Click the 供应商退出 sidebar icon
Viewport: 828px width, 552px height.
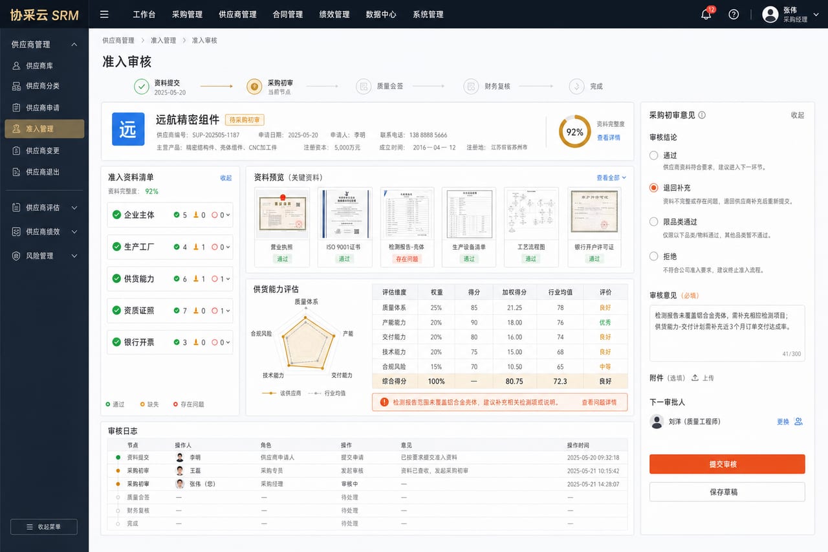[x=17, y=171]
